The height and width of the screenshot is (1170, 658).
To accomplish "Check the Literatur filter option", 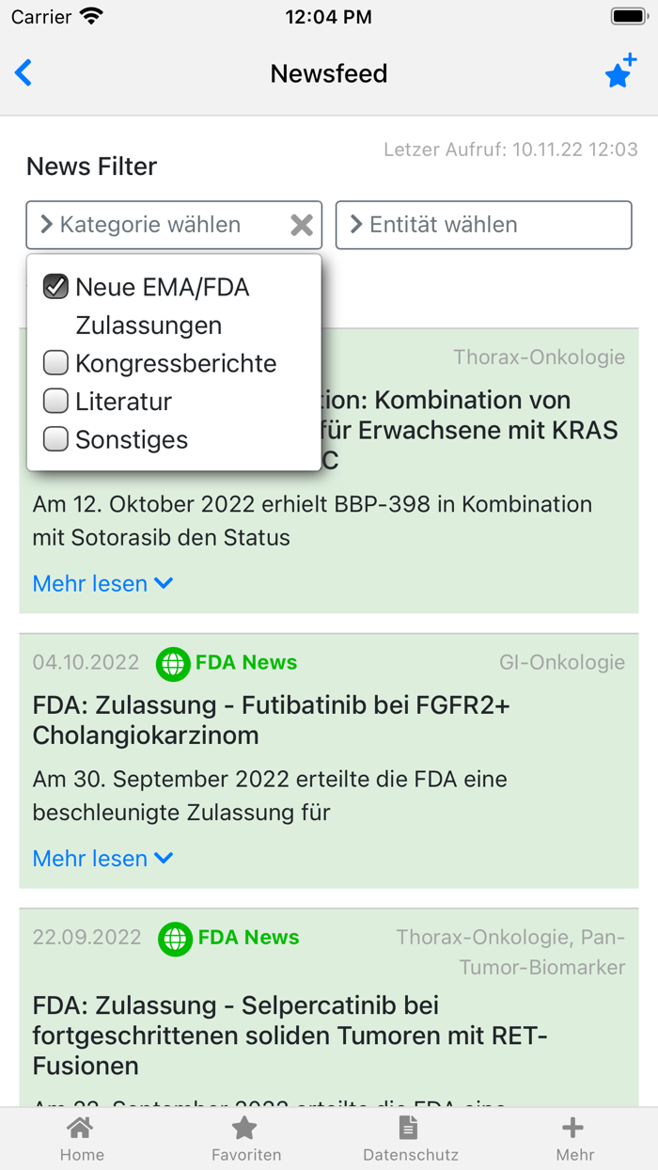I will point(55,401).
